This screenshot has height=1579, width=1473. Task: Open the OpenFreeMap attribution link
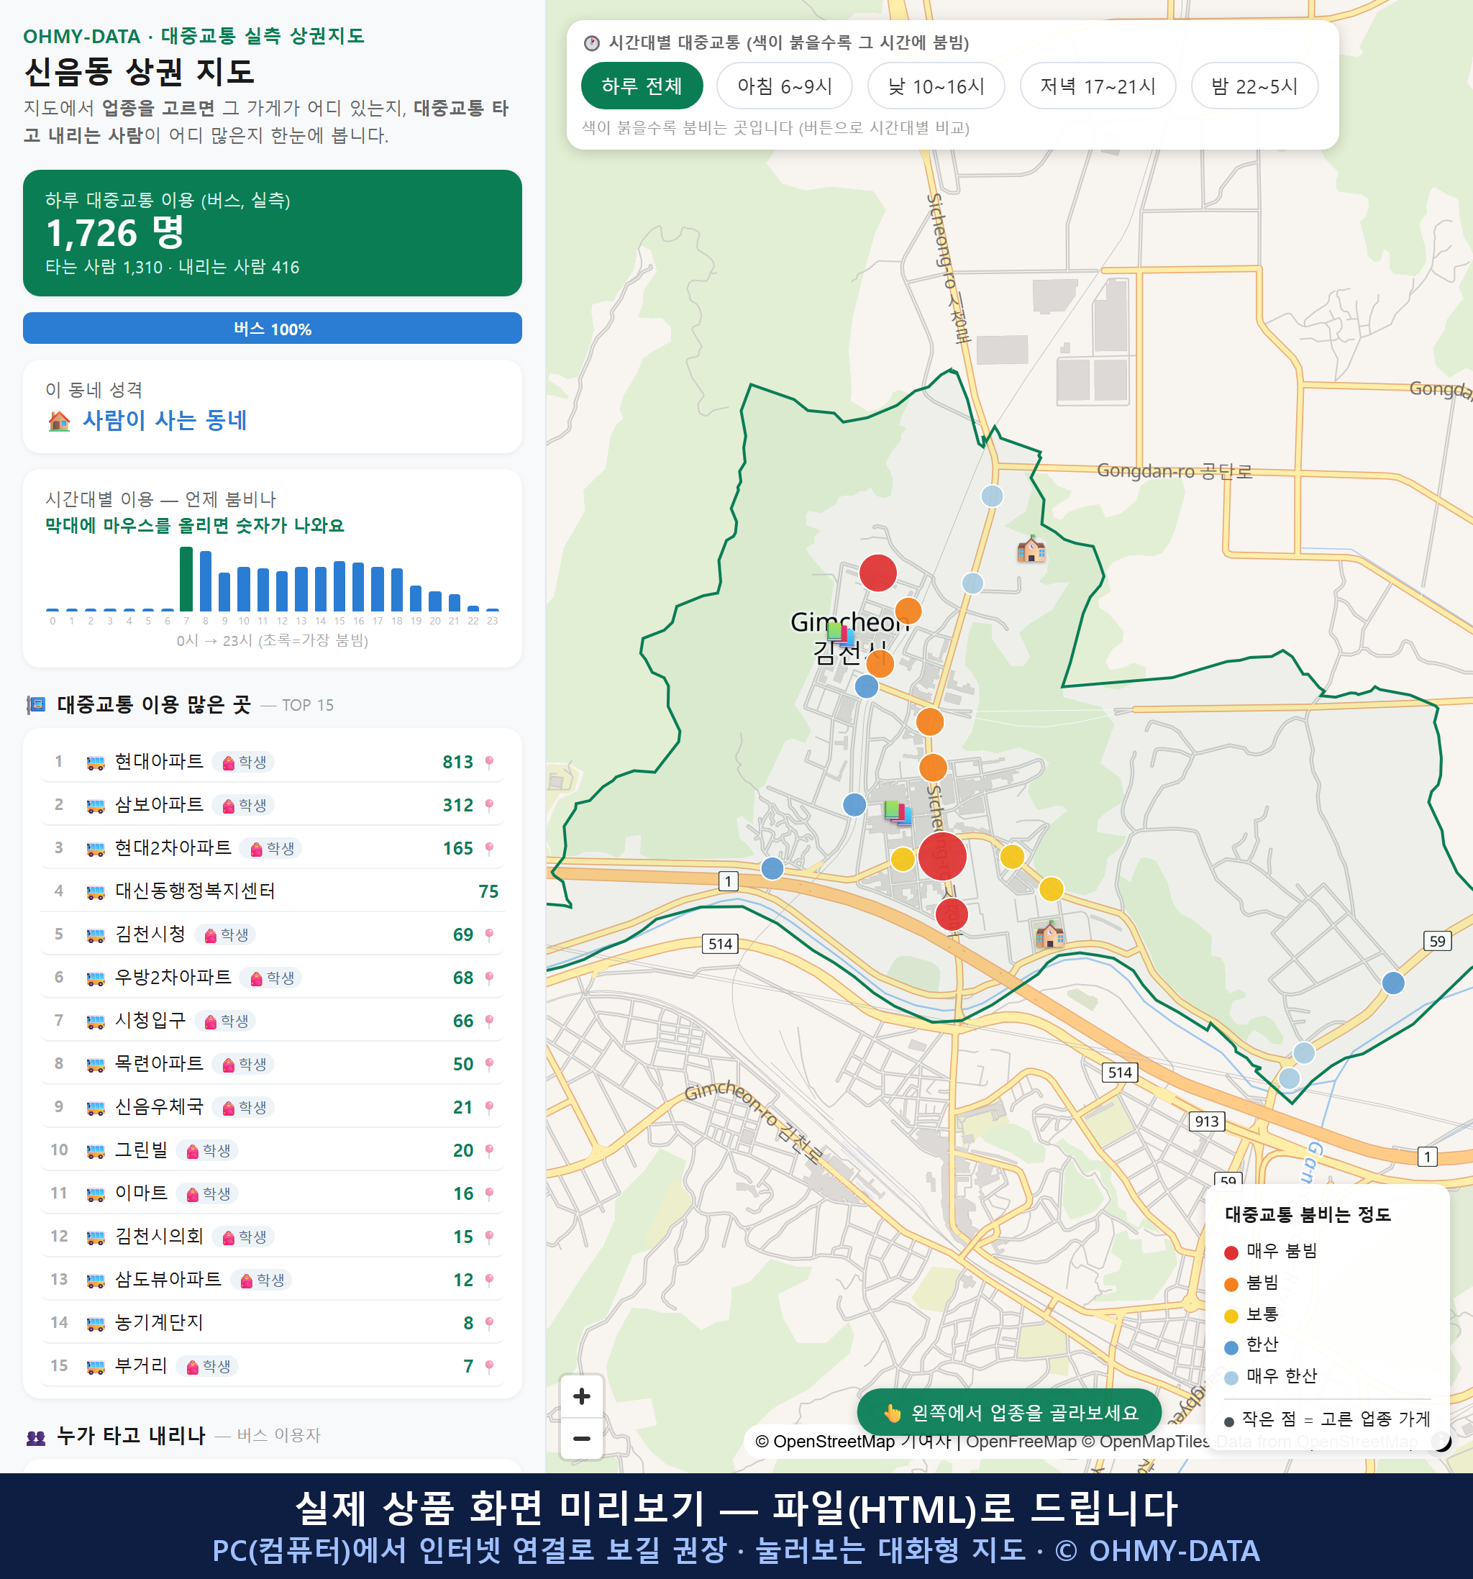point(1021,1442)
